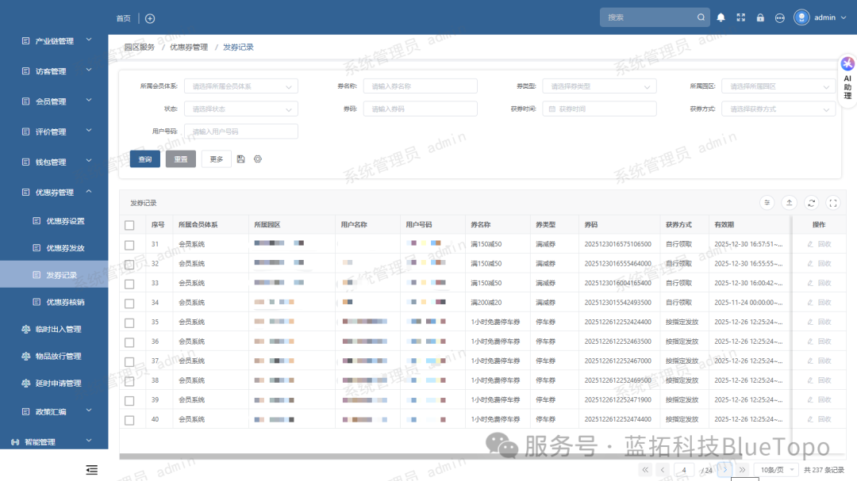Check the row 37 checkbox
Viewport: 857px width, 481px height.
point(129,361)
